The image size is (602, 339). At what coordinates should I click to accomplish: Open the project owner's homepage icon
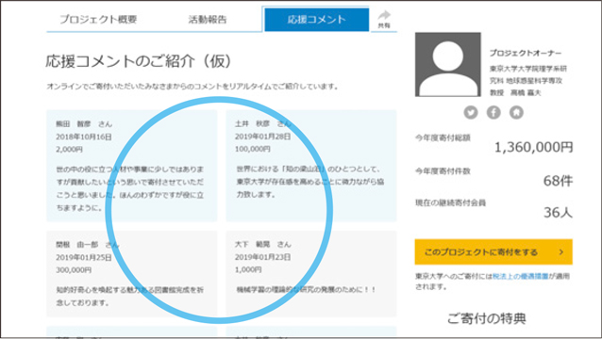click(x=516, y=112)
